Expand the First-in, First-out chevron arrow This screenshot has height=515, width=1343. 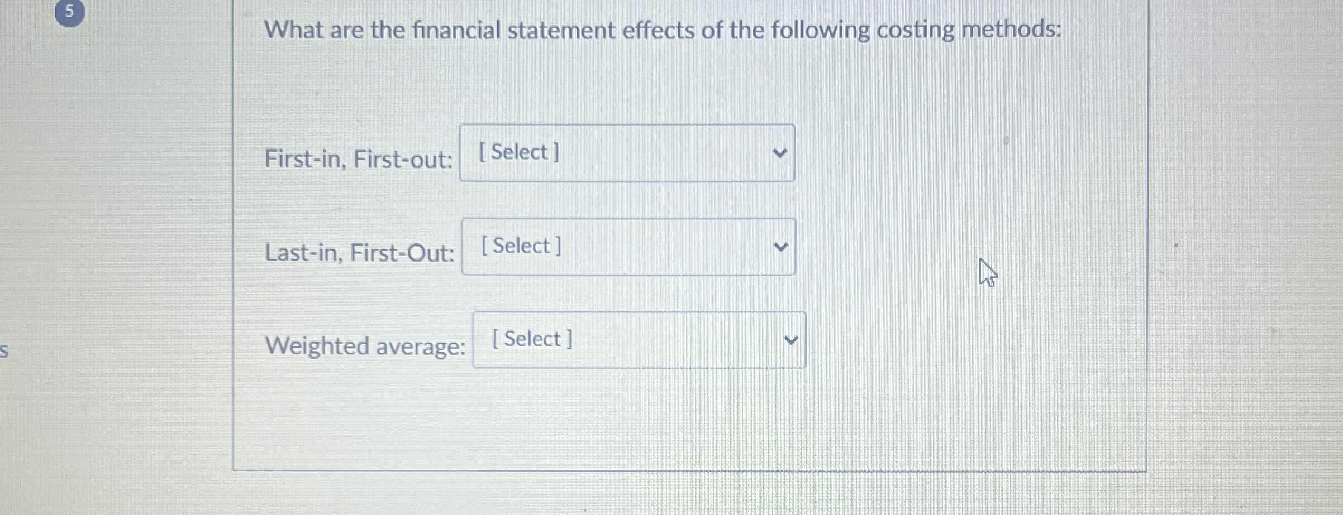[x=781, y=152]
